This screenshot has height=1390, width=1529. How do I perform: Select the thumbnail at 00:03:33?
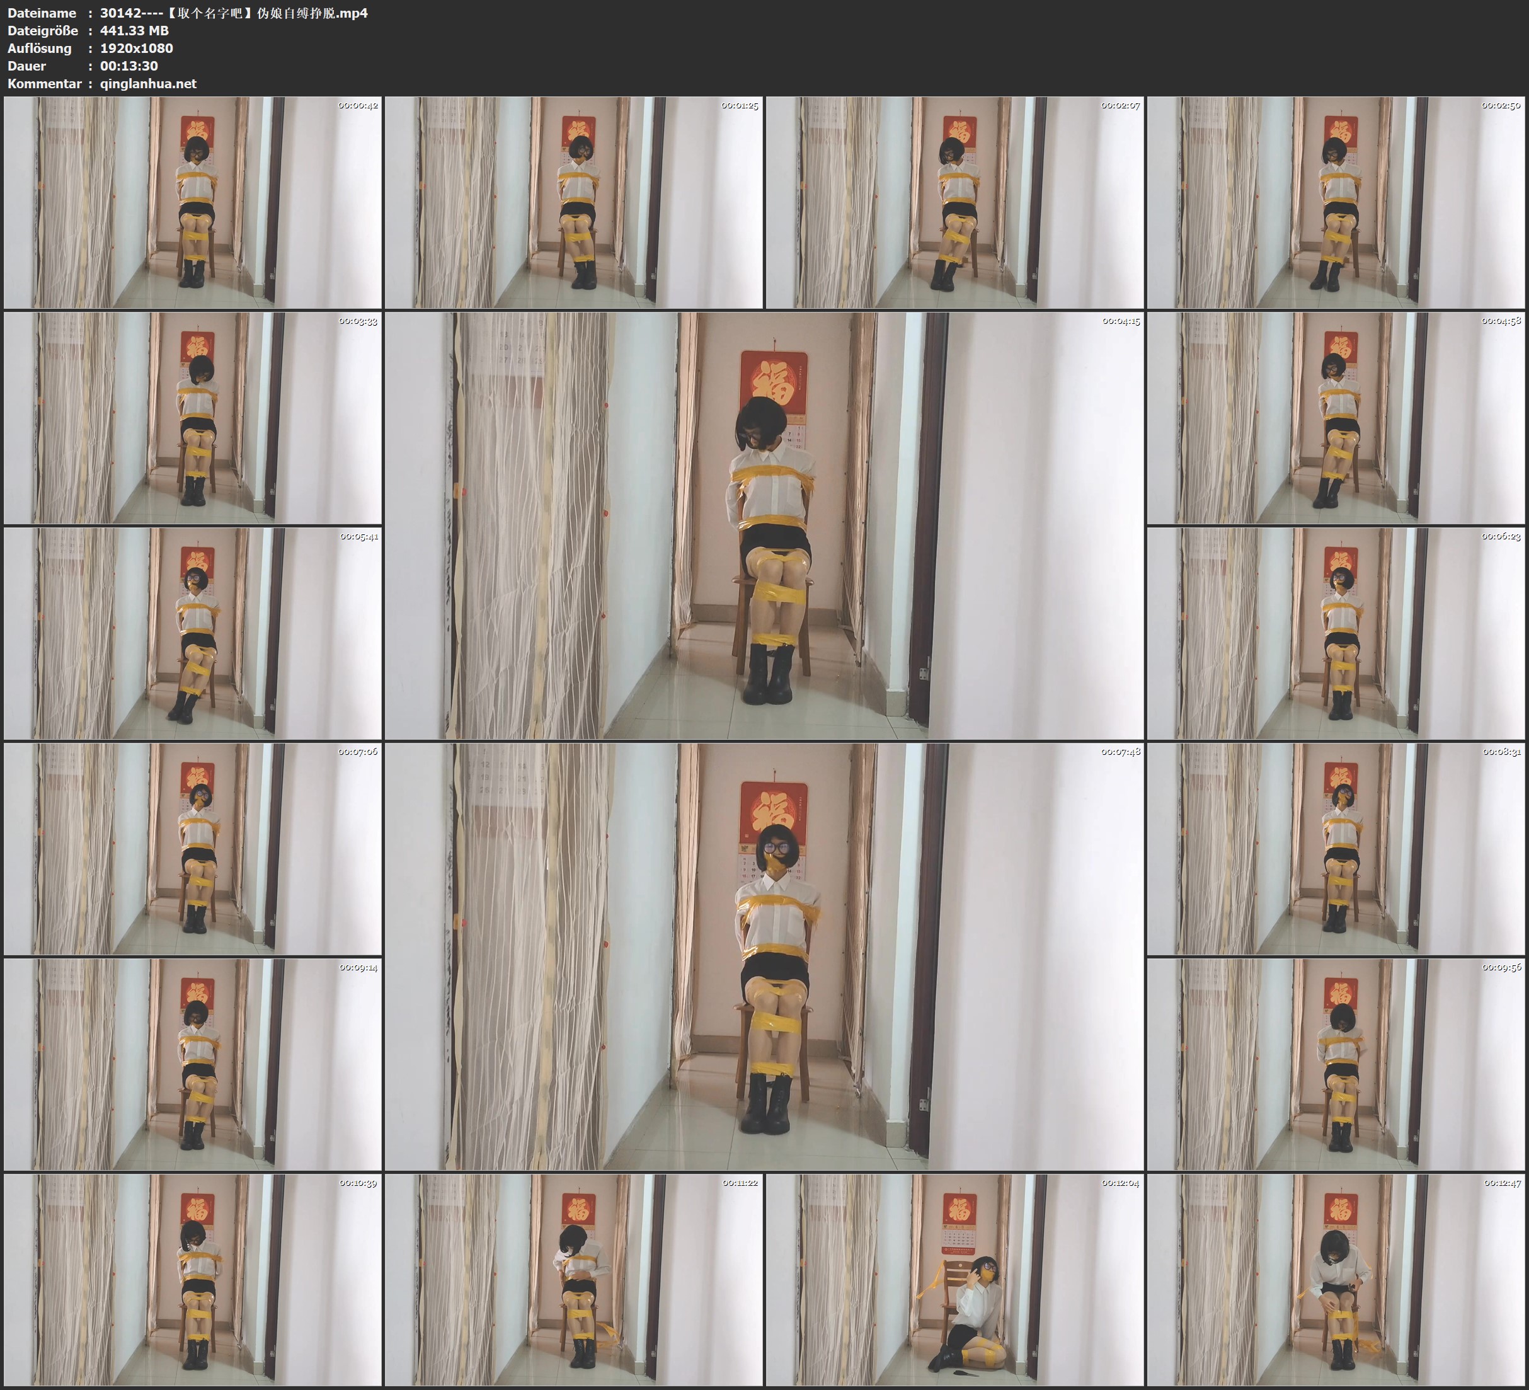coord(193,417)
